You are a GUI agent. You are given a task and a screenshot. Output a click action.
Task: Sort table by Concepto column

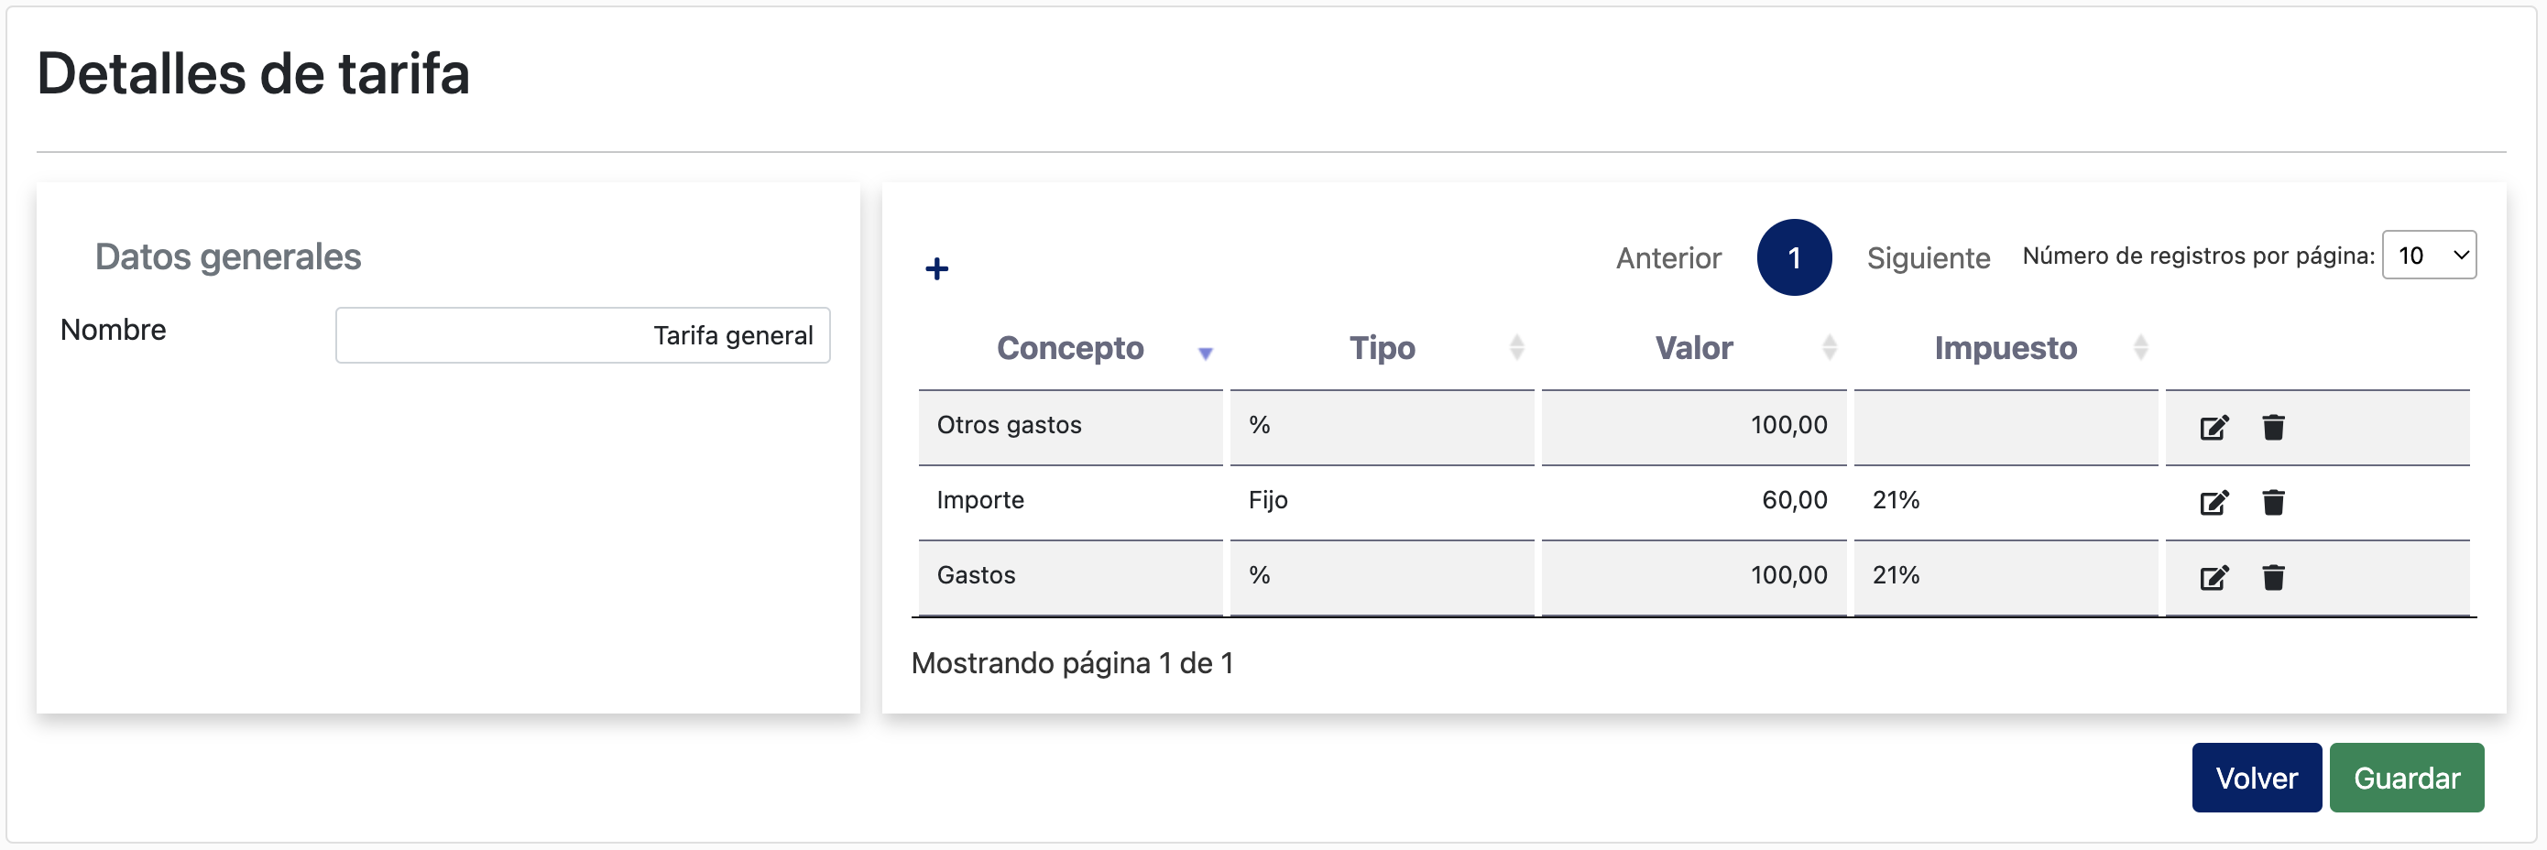point(1070,348)
